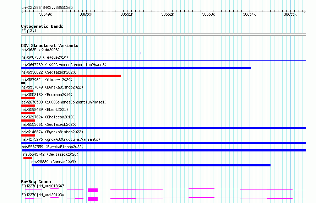
Task: Select the nsv508733 (Teague2010) label
Action: (x=45, y=57)
